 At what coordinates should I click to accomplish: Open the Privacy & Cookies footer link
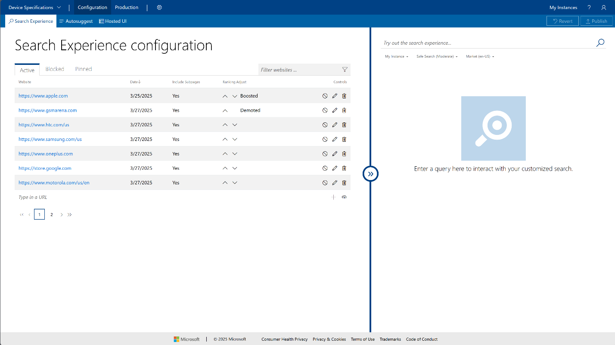point(329,339)
